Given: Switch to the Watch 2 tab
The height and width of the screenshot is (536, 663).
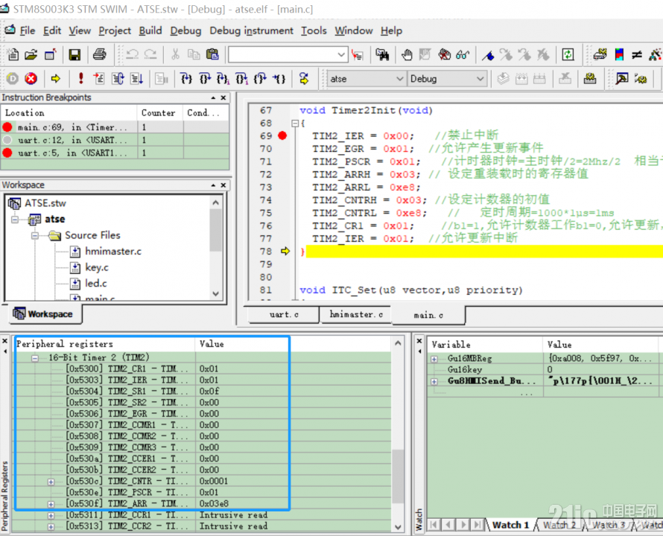Looking at the screenshot, I should click(559, 525).
